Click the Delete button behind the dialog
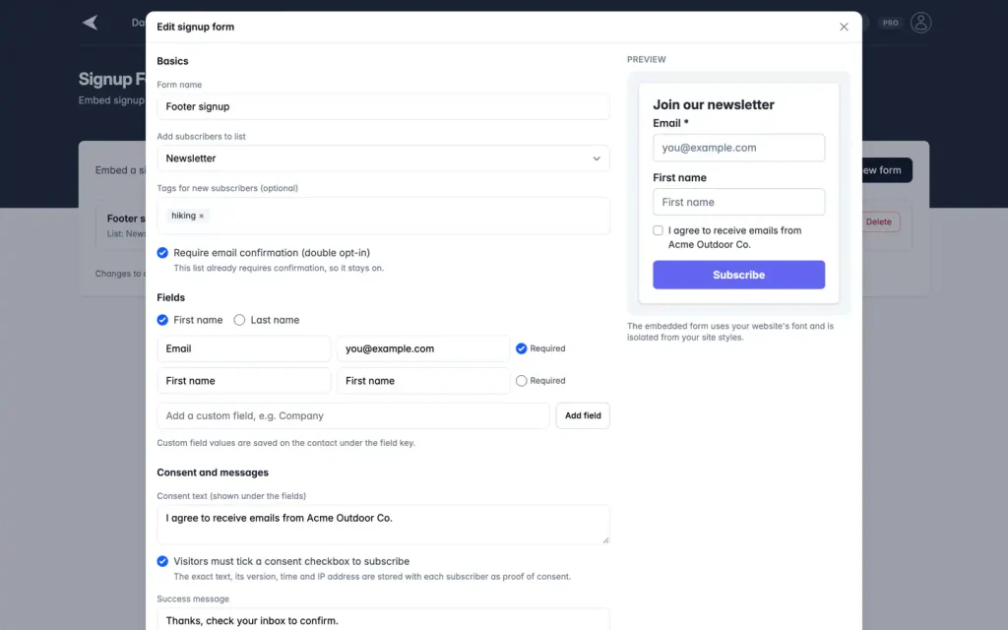This screenshot has width=1008, height=630. [x=878, y=221]
